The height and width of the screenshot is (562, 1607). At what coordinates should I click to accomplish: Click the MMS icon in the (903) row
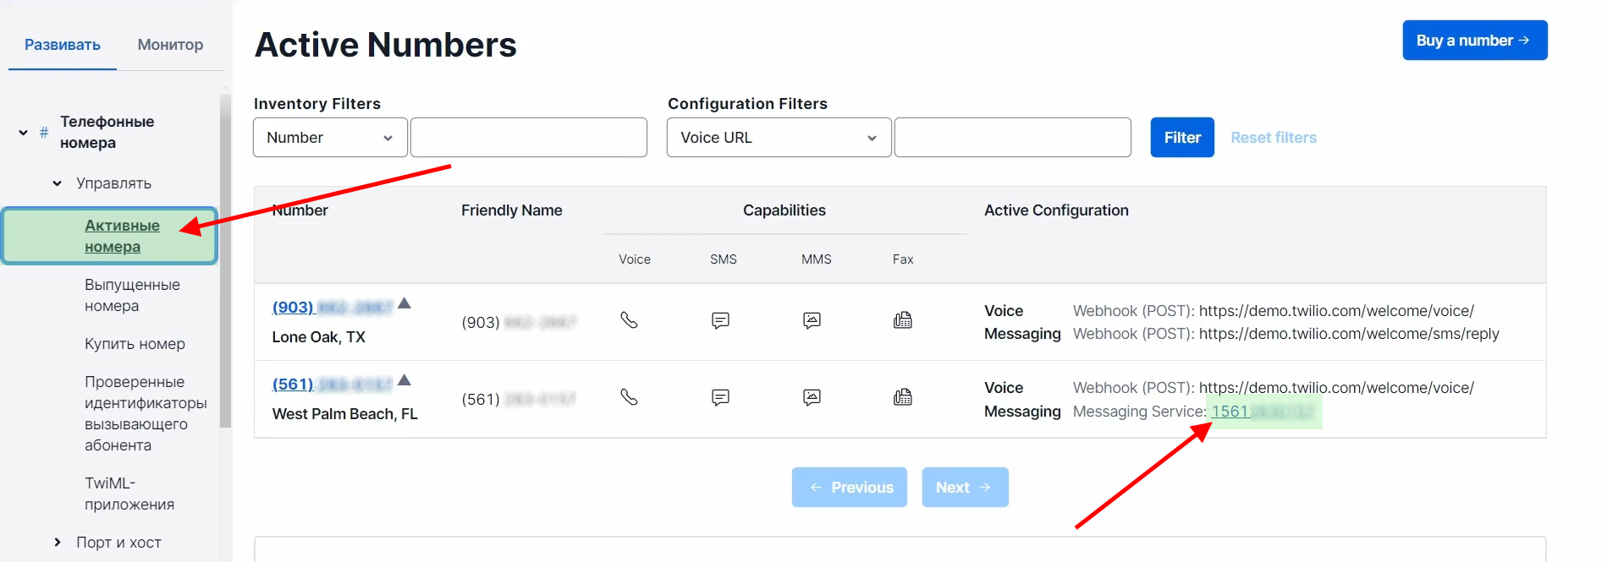(812, 320)
